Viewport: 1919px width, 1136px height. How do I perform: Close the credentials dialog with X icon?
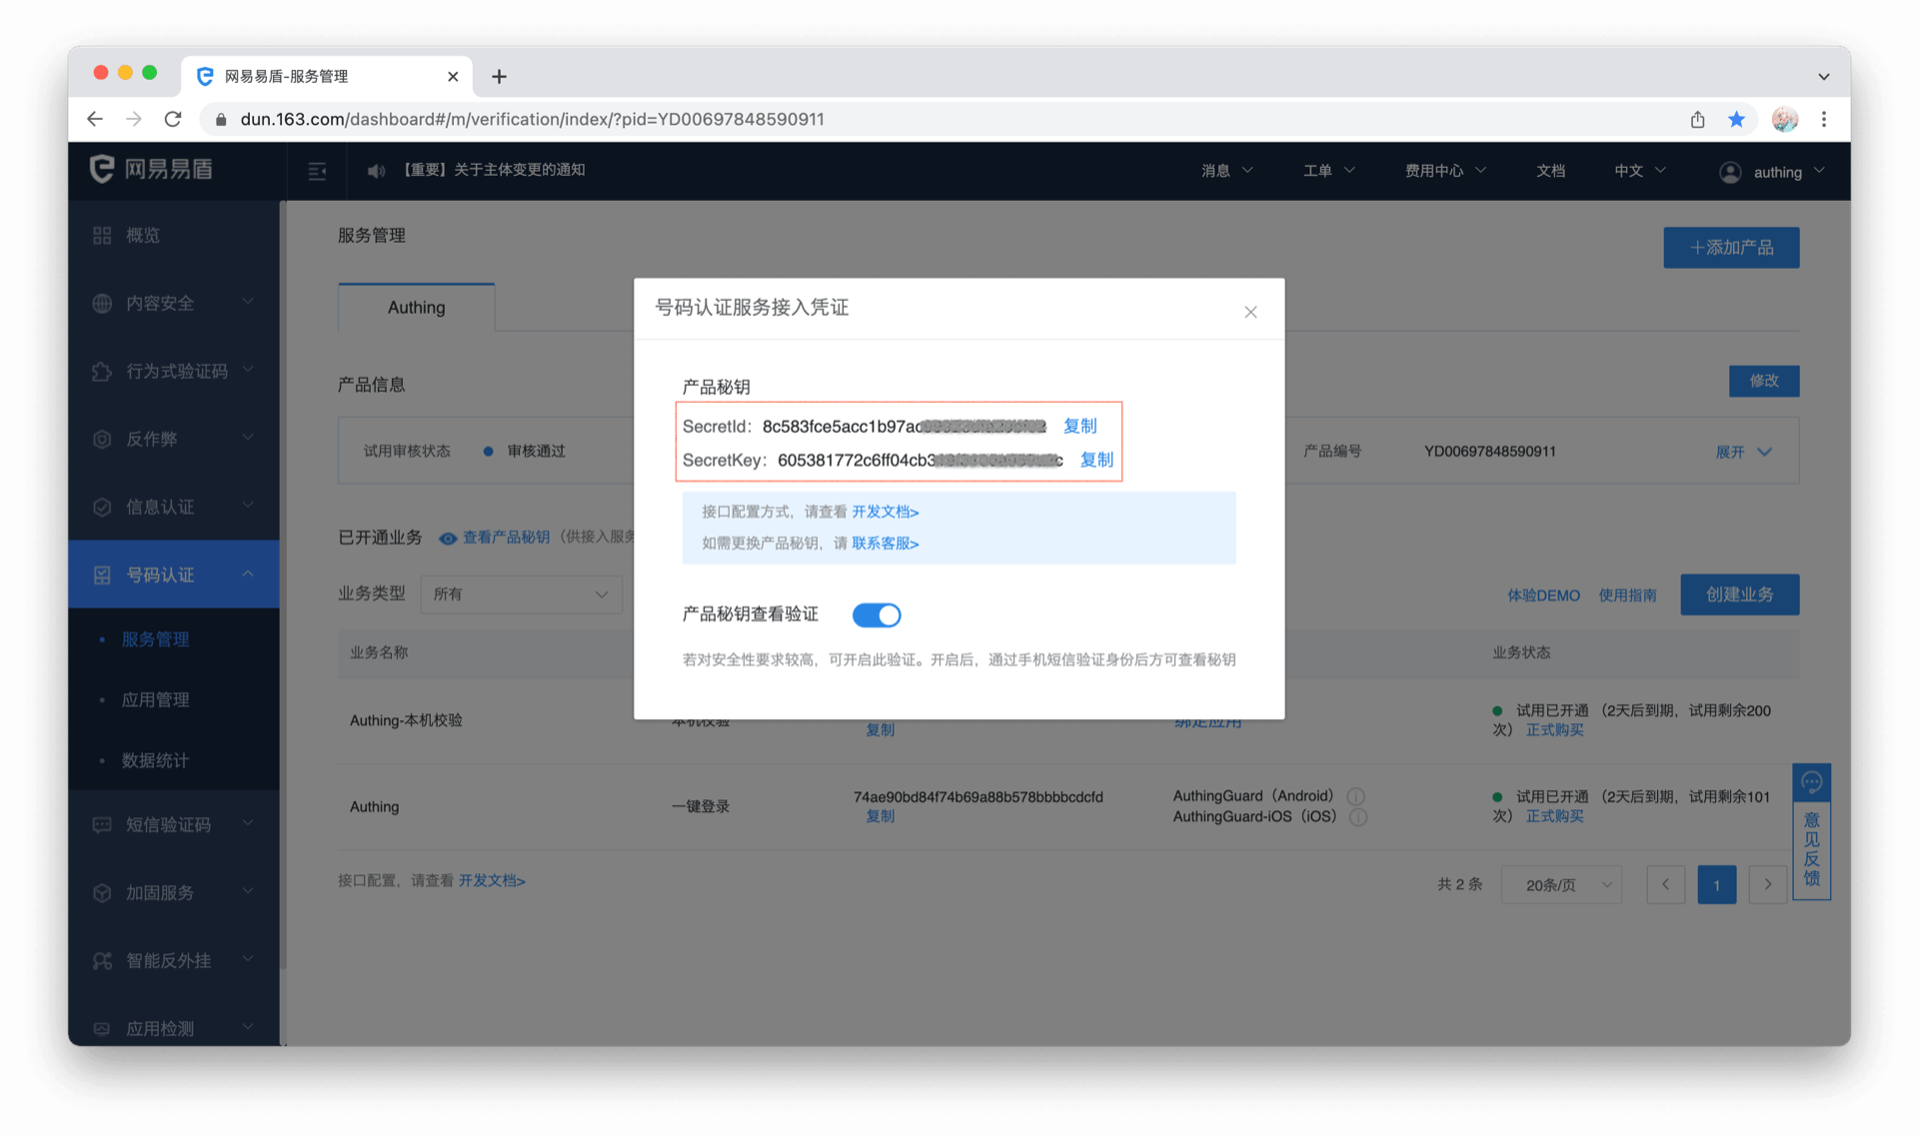tap(1250, 312)
